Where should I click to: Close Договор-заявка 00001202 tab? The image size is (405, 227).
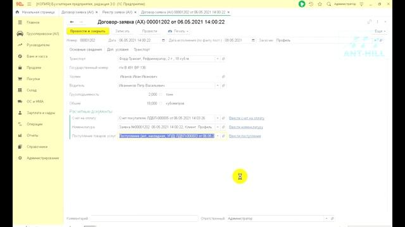(228, 12)
